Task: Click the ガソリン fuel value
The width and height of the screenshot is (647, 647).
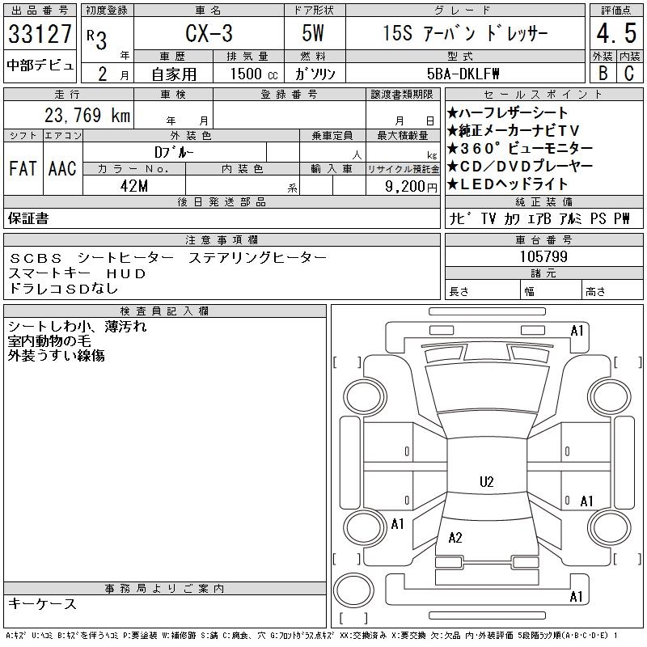Action: (x=315, y=74)
